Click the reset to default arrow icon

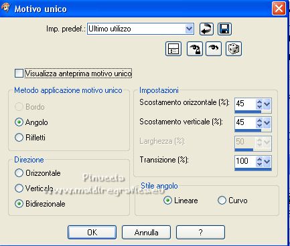click(x=206, y=29)
